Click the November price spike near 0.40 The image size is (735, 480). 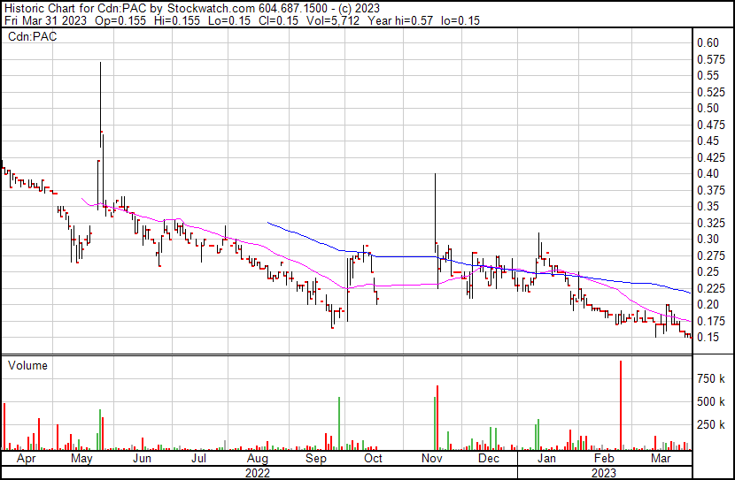tap(436, 175)
